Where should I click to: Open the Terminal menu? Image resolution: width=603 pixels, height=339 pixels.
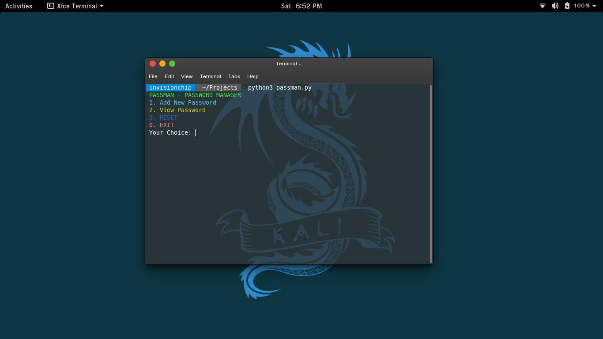pyautogui.click(x=211, y=76)
